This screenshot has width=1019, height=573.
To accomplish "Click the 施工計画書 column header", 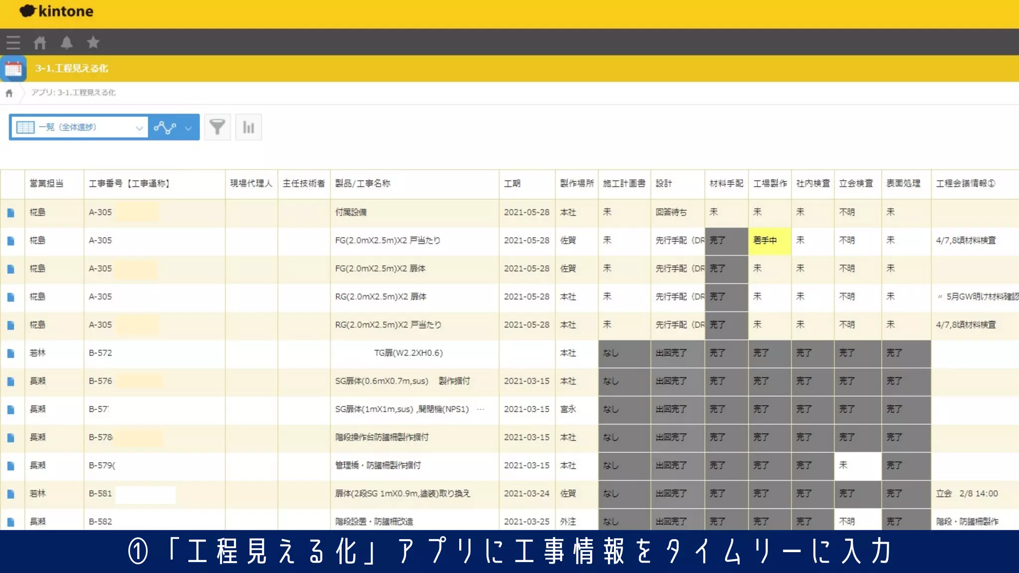I will click(x=624, y=184).
